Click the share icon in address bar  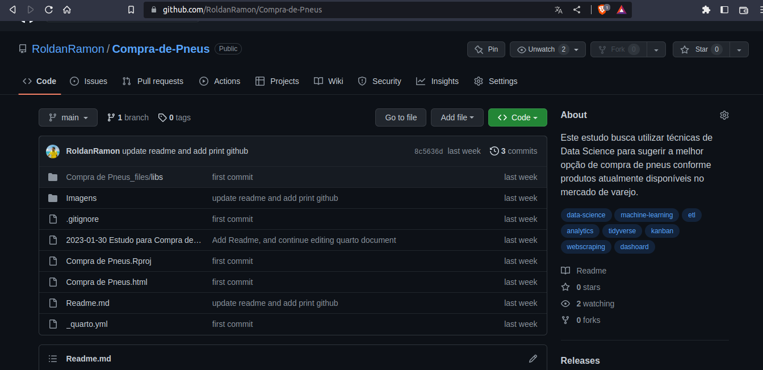pyautogui.click(x=577, y=10)
